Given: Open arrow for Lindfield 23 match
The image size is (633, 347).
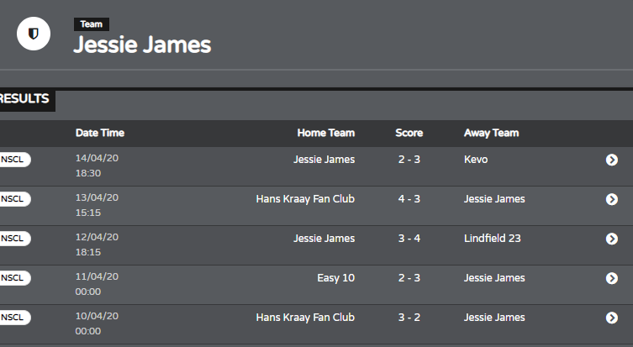Looking at the screenshot, I should coord(612,239).
